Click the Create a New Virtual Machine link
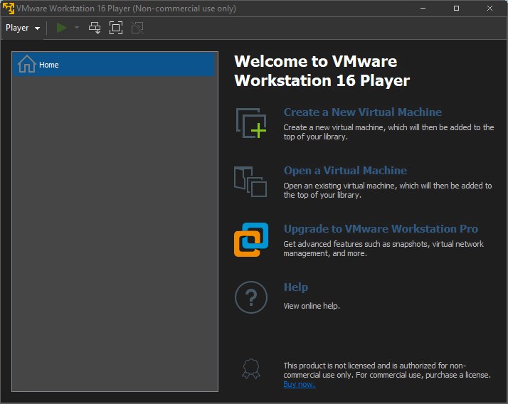508x404 pixels. pyautogui.click(x=363, y=112)
